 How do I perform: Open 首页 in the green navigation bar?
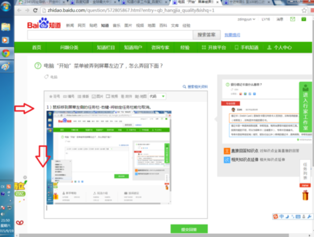[x=37, y=48]
